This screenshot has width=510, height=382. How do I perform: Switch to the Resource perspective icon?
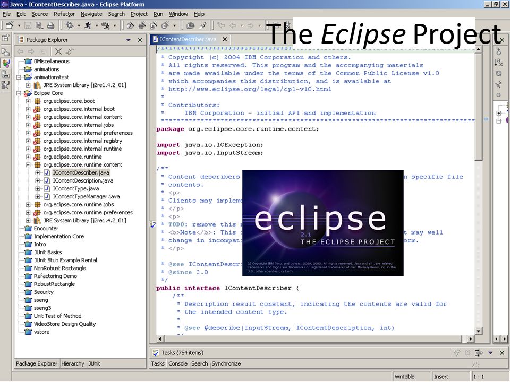click(5, 52)
